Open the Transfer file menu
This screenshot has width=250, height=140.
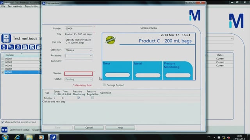tap(31, 6)
